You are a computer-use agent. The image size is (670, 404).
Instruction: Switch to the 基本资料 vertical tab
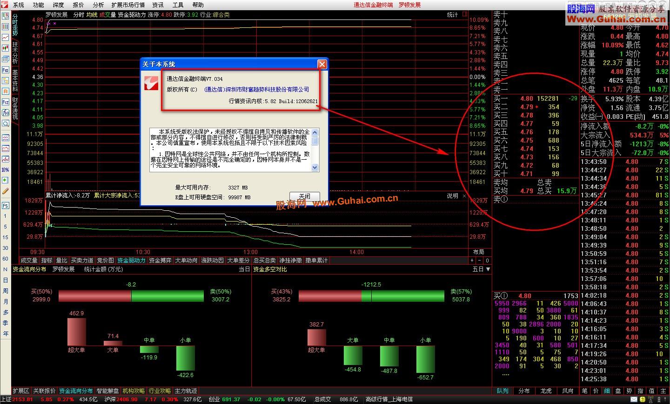click(x=15, y=80)
